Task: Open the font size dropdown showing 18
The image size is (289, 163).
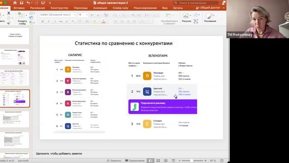Action: [87, 14]
